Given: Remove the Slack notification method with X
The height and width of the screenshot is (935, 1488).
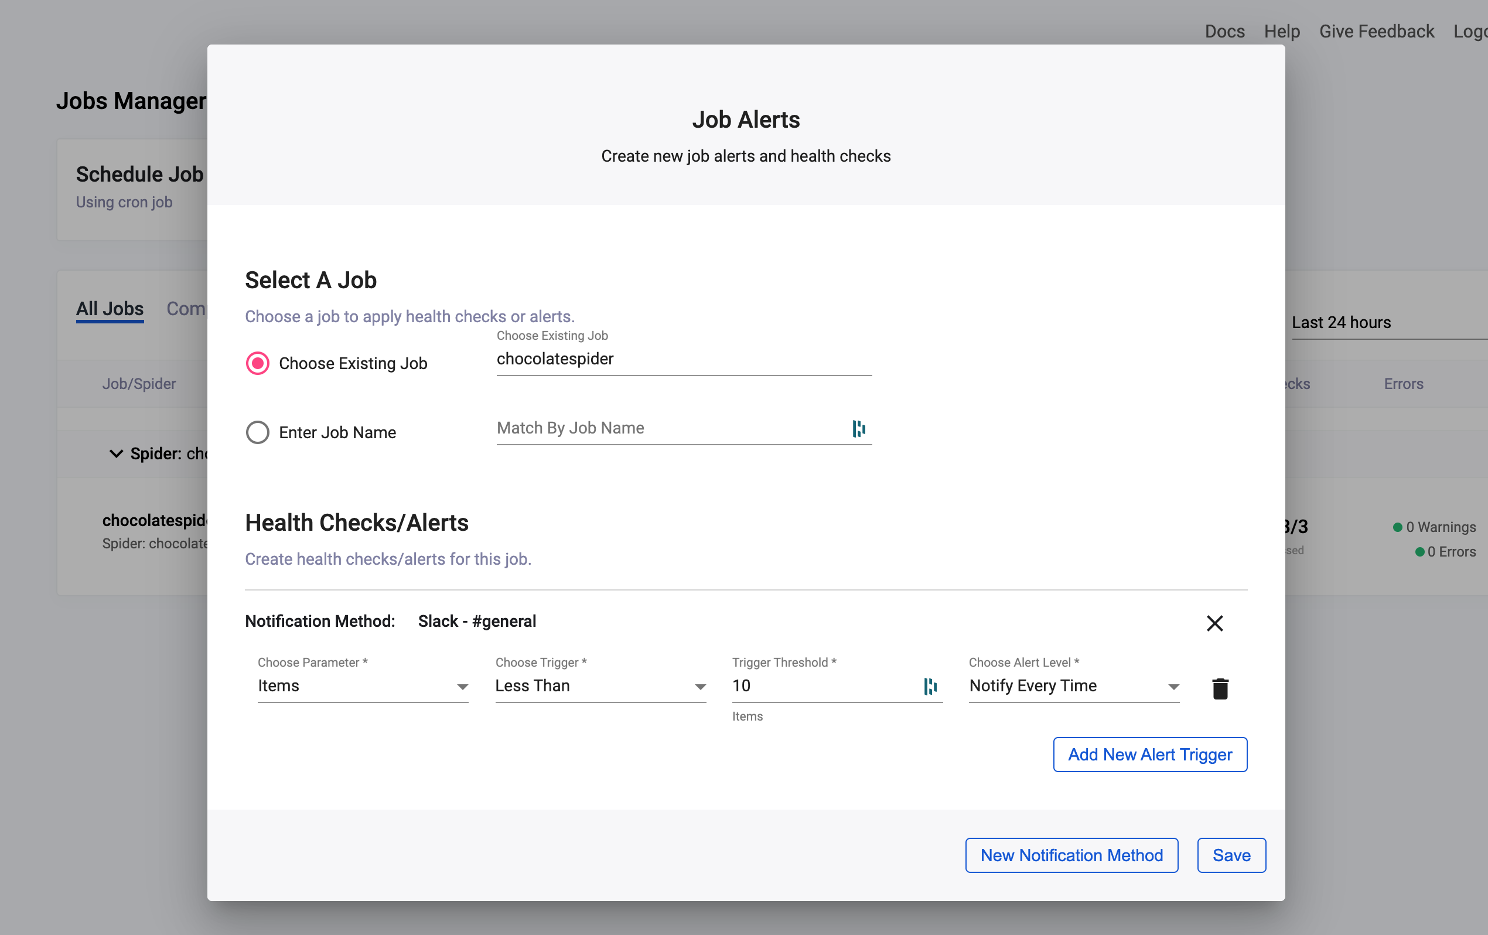Looking at the screenshot, I should click(1214, 623).
